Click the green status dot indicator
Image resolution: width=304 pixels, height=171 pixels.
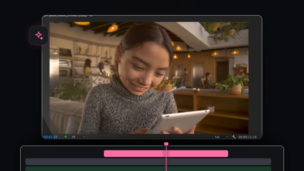pyautogui.click(x=66, y=137)
